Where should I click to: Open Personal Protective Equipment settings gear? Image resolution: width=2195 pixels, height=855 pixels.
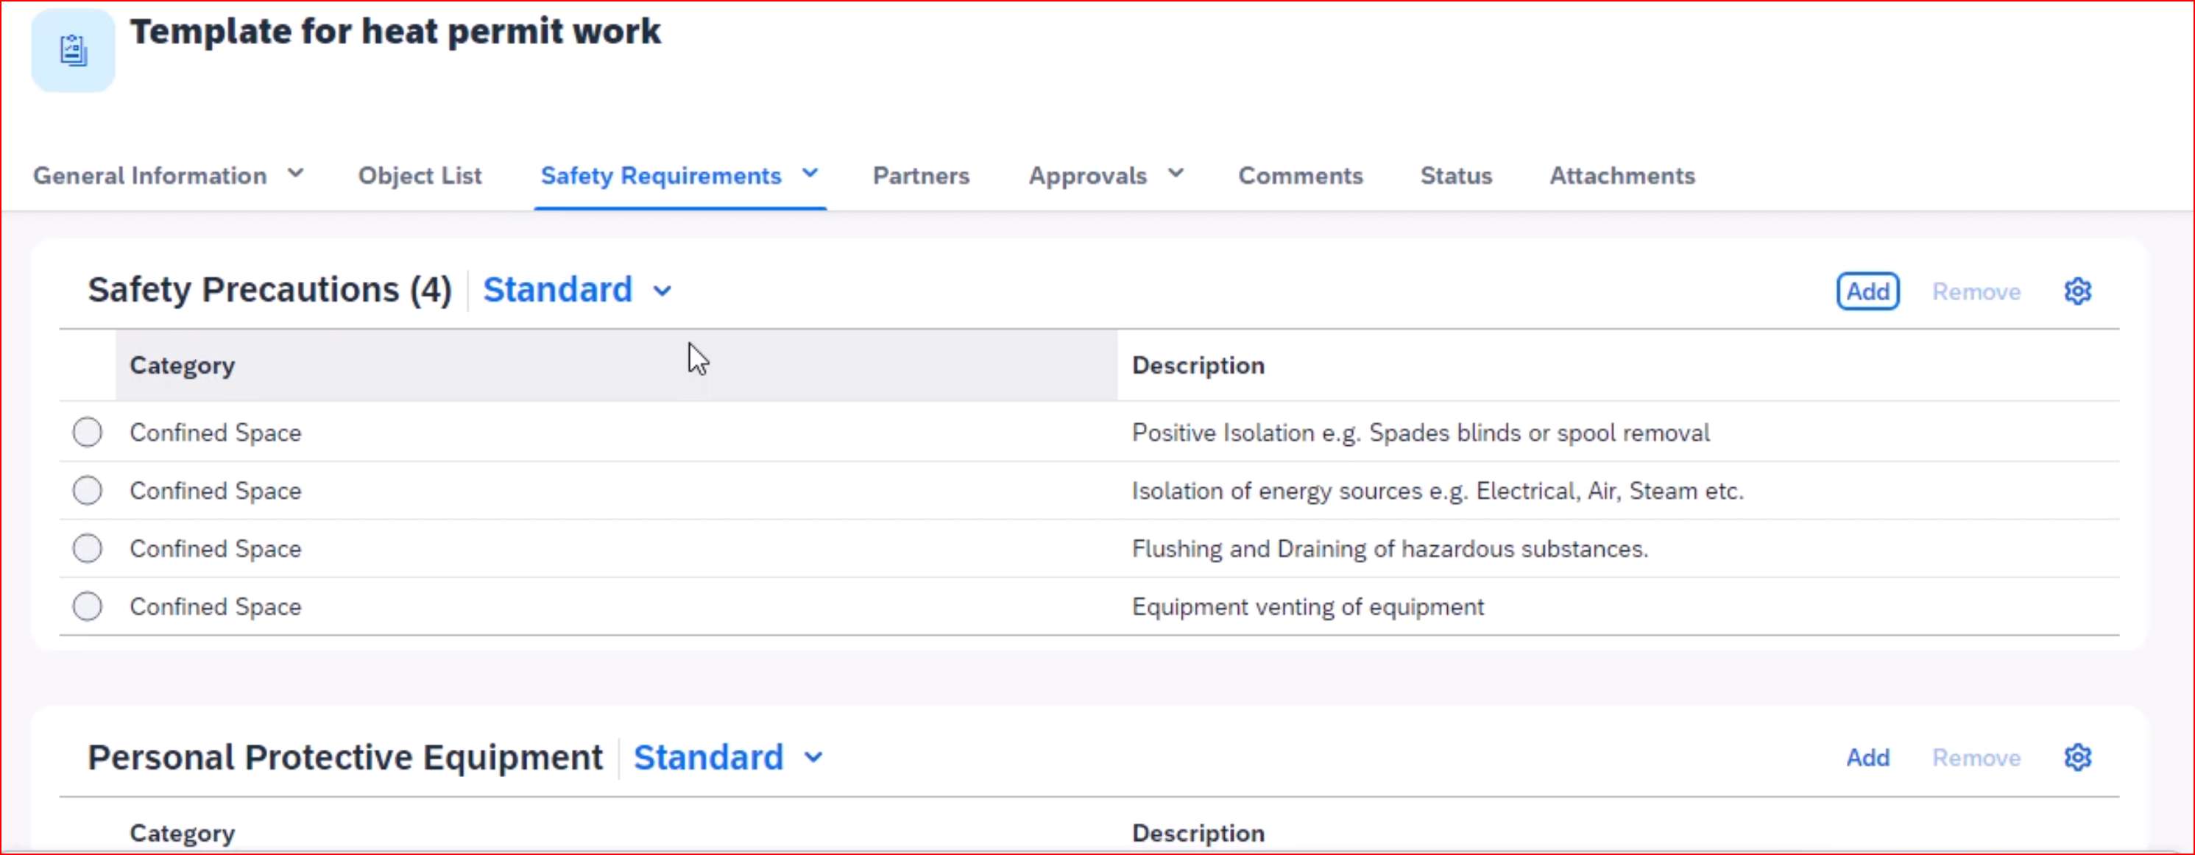(2077, 757)
